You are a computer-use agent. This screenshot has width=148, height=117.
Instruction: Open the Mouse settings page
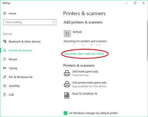[x=13, y=59]
